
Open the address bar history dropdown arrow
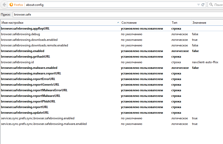pos(198,5)
